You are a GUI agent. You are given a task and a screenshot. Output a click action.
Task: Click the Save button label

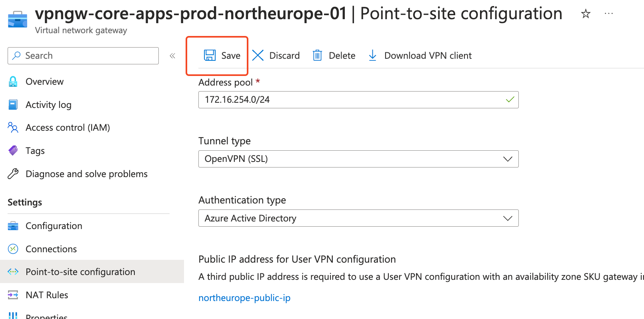(x=231, y=56)
